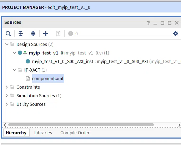The image size is (181, 145).
Task: Switch to the Libraries tab
Action: (x=43, y=133)
